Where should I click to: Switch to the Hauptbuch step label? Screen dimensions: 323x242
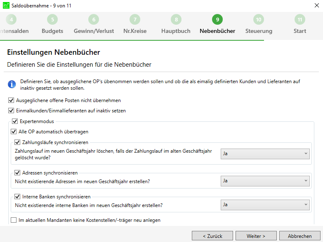point(176,31)
